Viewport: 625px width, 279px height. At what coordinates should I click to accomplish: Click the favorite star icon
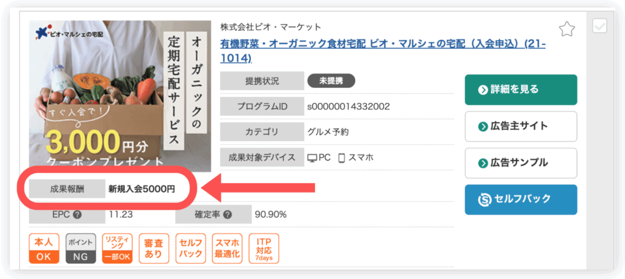tap(567, 29)
